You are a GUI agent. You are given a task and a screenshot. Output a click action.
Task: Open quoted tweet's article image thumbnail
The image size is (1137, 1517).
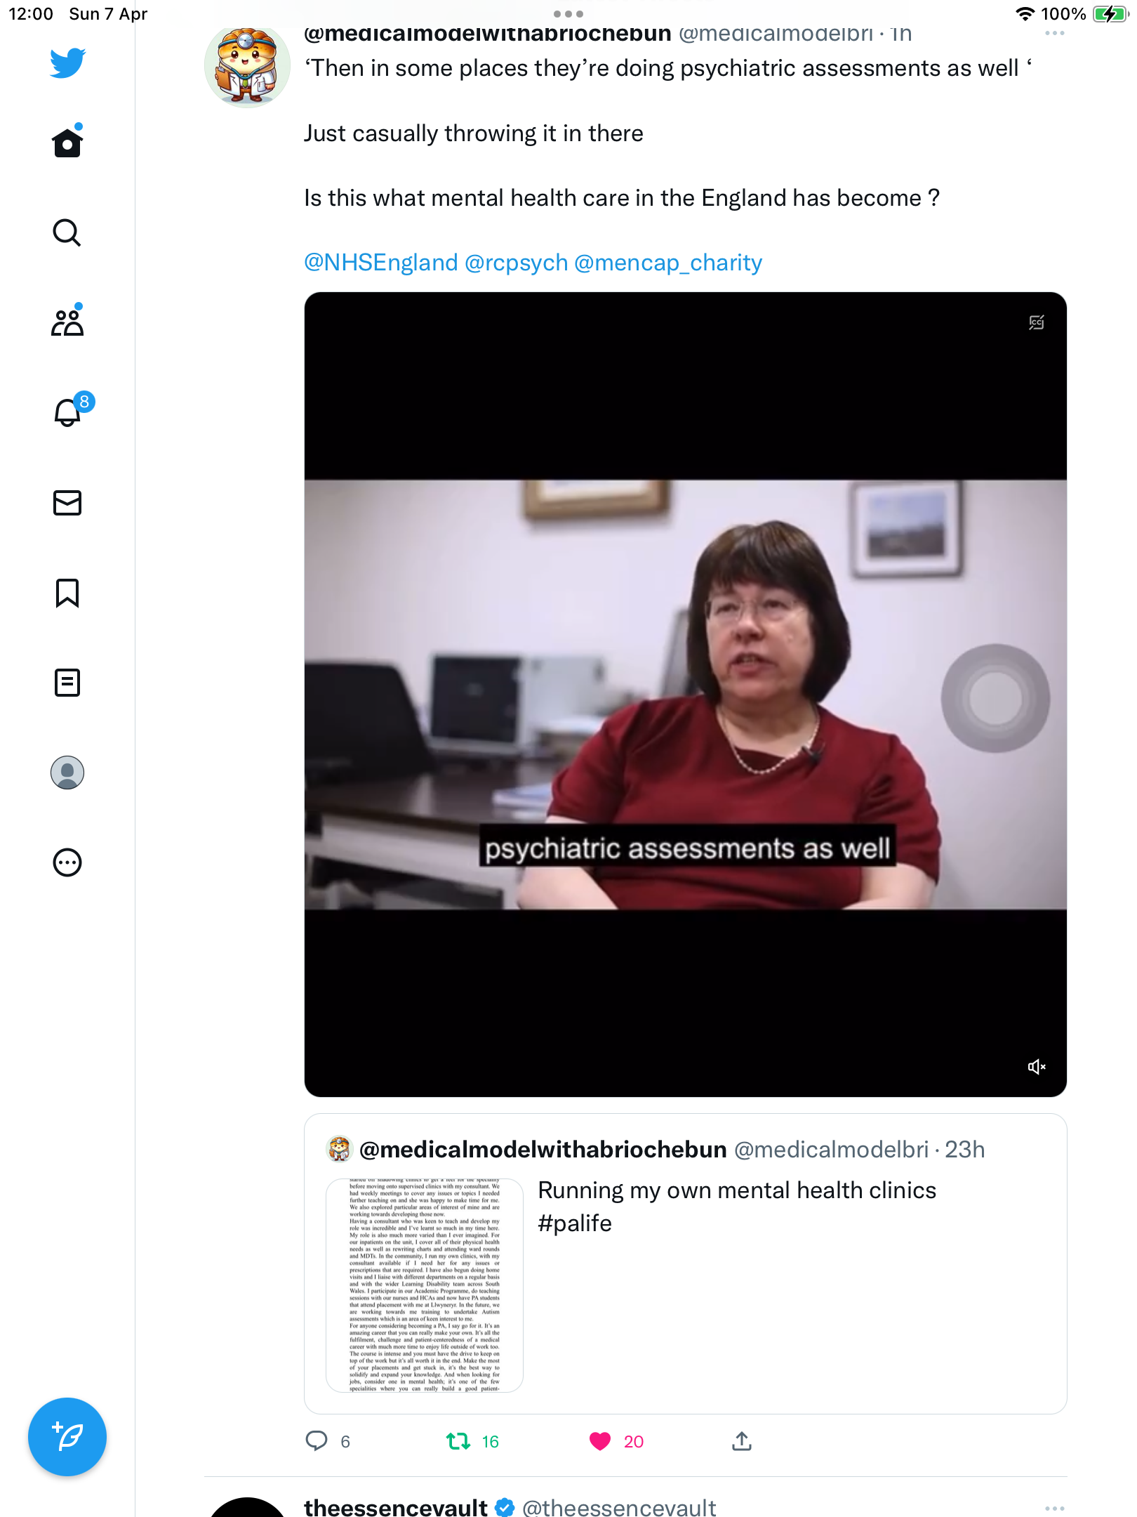click(425, 1285)
